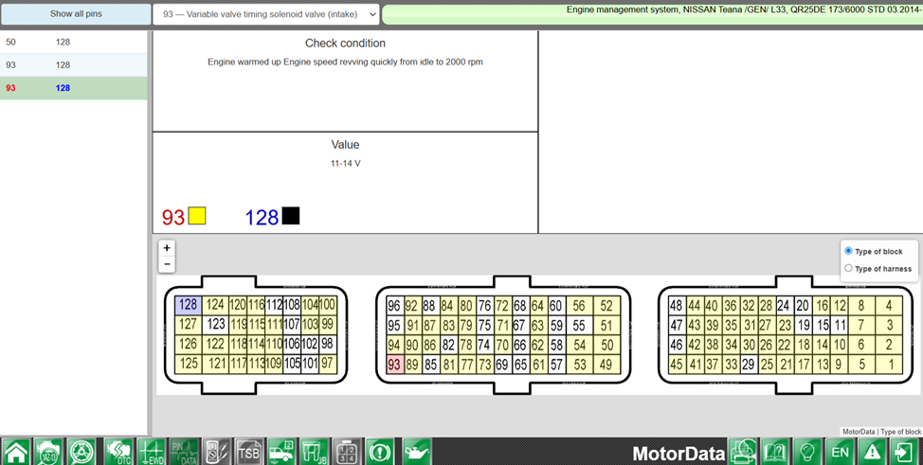Go to the Home screen icon
Image resolution: width=923 pixels, height=465 pixels.
15,452
